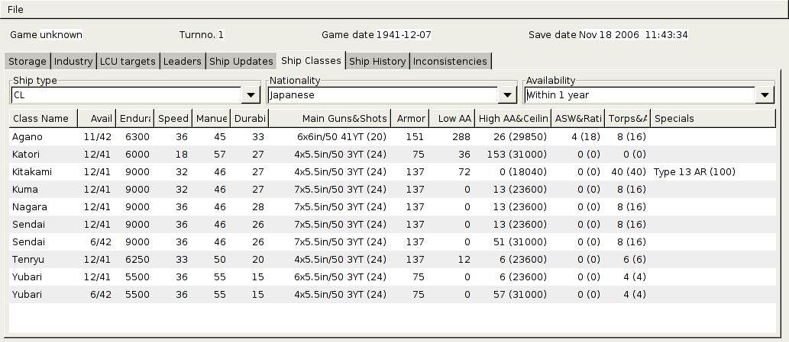Open the Ship type dropdown arrow
This screenshot has height=342, width=789.
251,94
